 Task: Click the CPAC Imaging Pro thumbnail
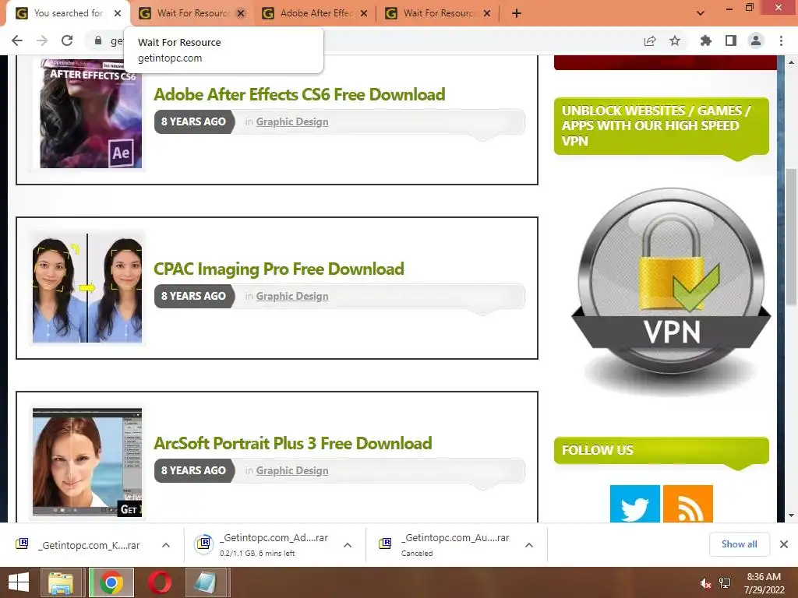click(87, 288)
